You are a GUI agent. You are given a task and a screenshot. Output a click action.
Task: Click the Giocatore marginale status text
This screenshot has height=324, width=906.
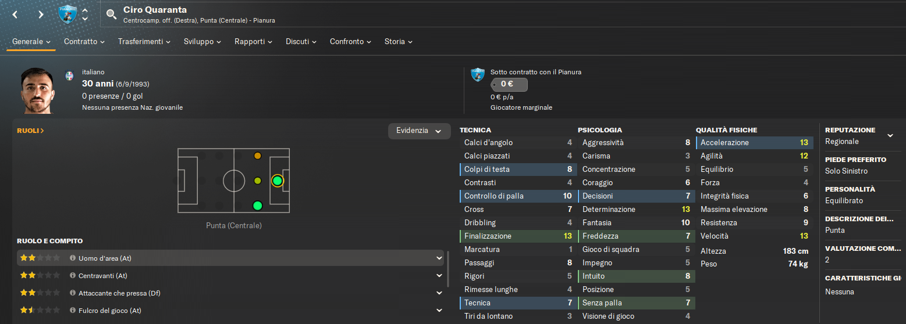click(x=521, y=107)
